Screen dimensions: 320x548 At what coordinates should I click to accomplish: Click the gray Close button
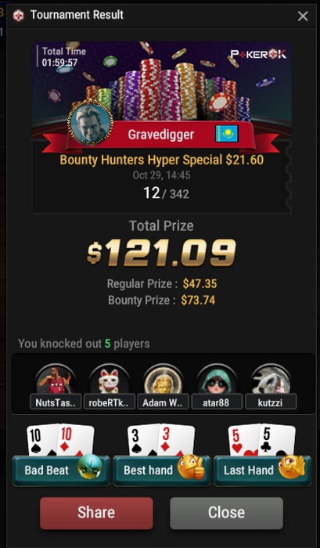[x=226, y=513]
